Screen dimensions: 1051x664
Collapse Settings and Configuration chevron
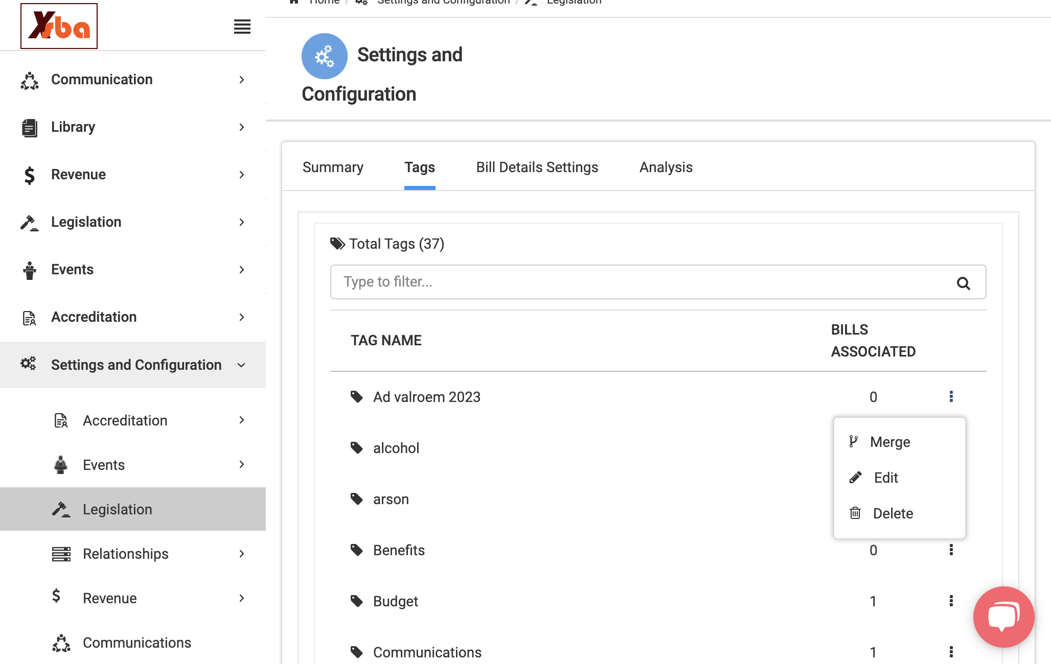tap(242, 365)
